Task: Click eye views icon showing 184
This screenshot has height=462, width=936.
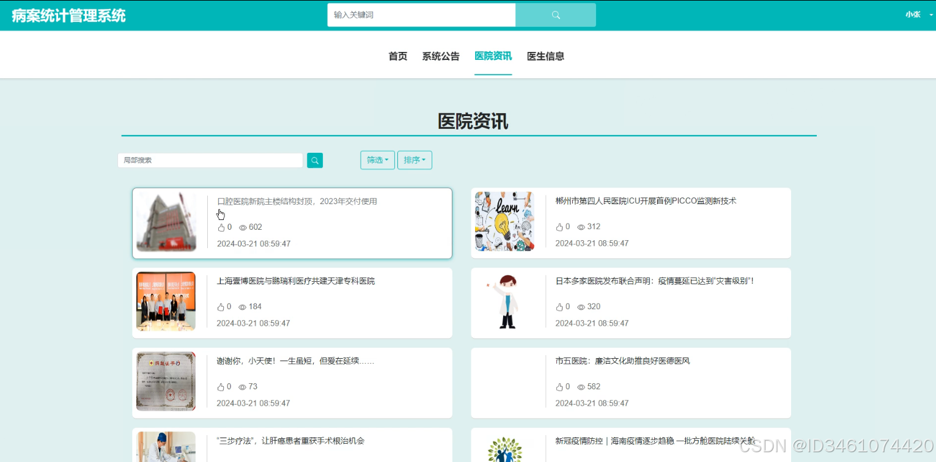Action: pyautogui.click(x=242, y=307)
